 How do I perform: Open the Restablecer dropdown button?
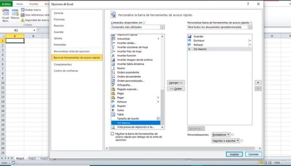[x=221, y=135]
